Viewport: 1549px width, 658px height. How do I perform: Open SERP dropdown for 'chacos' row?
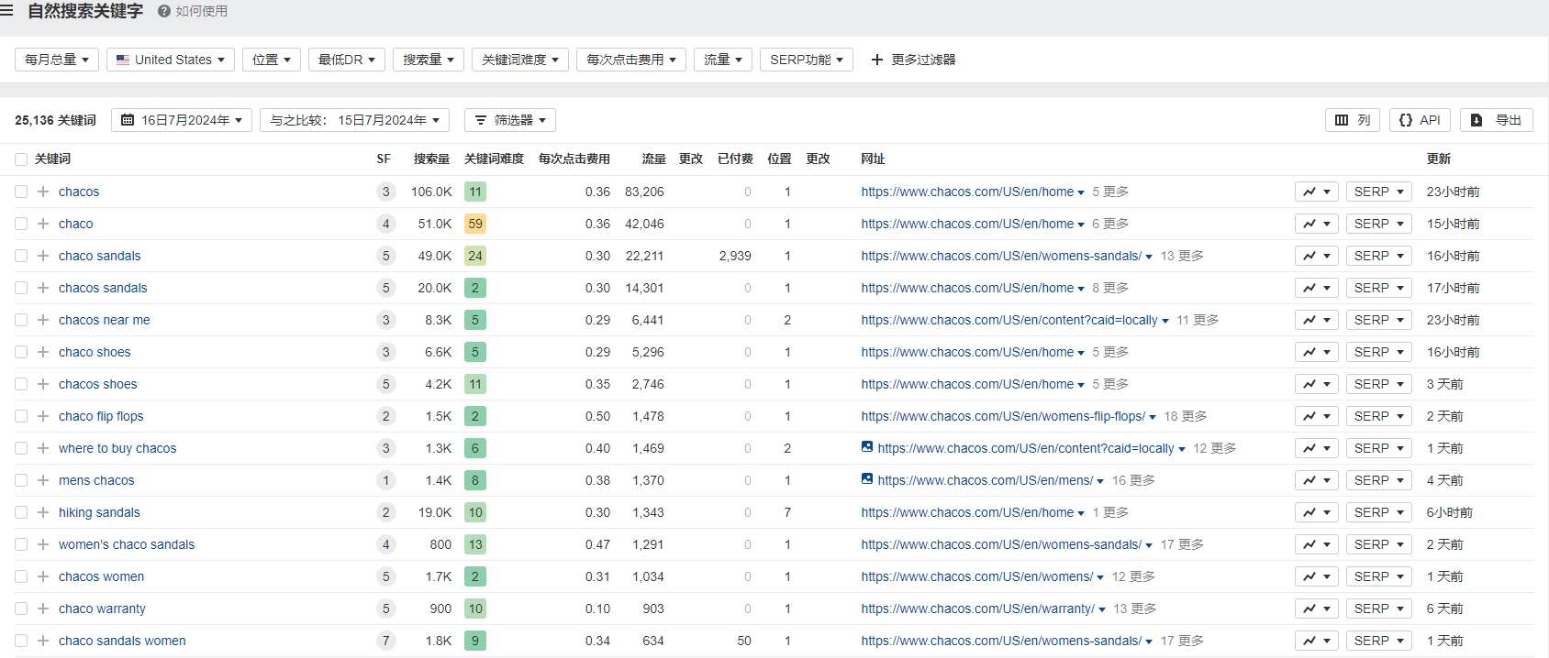pos(1378,192)
